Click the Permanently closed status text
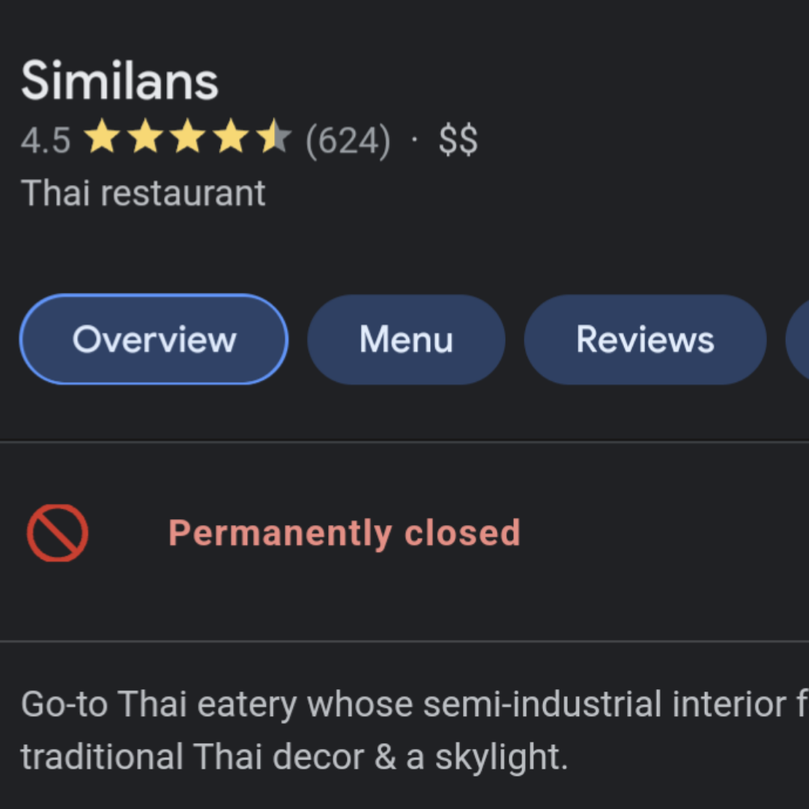The height and width of the screenshot is (809, 809). pos(345,533)
